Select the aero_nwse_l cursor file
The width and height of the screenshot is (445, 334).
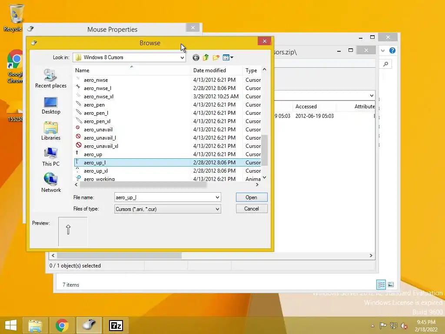coord(167,88)
